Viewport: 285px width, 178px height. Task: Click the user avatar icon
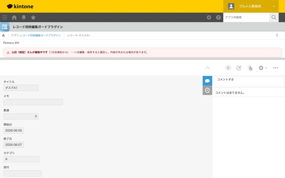tap(231, 6)
